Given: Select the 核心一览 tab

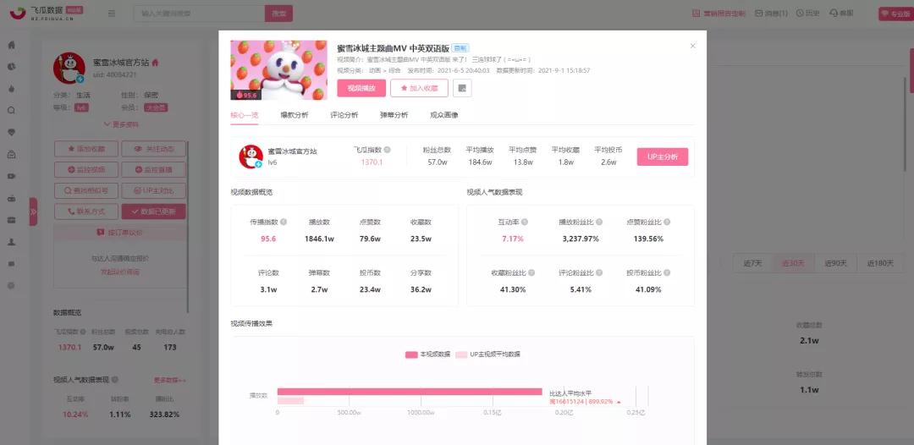Looking at the screenshot, I should 245,115.
